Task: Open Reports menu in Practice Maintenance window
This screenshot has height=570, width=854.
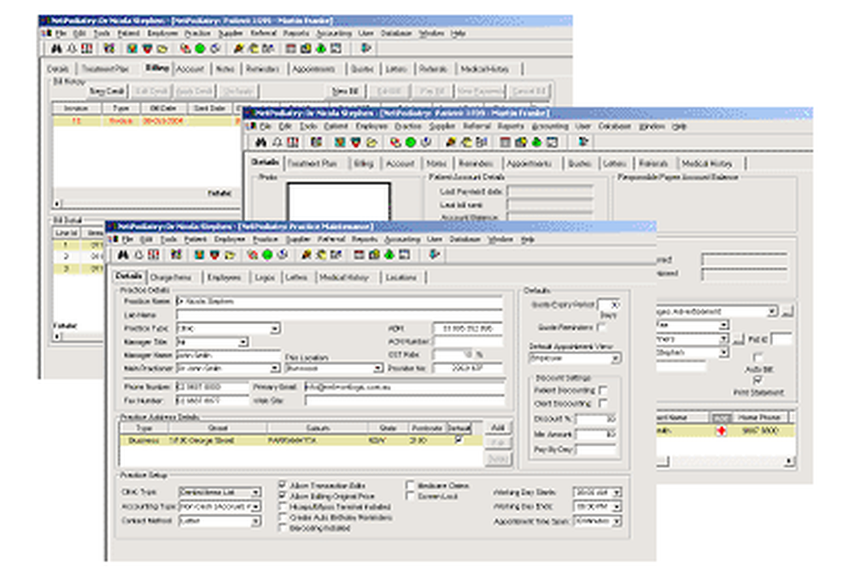Action: (365, 239)
